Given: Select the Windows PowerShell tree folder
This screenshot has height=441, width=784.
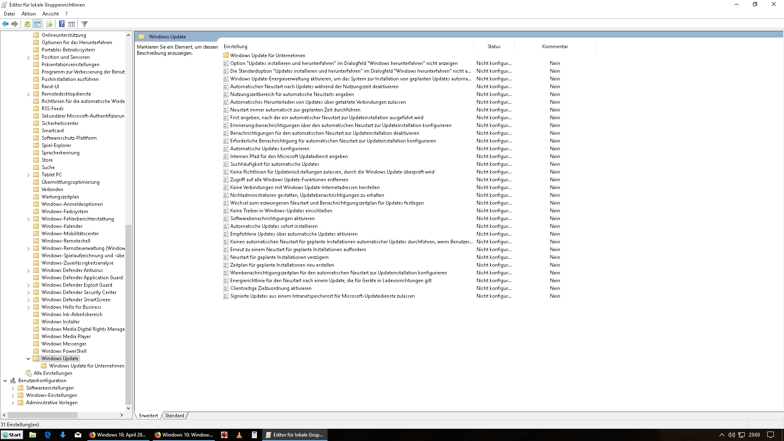Looking at the screenshot, I should (64, 351).
